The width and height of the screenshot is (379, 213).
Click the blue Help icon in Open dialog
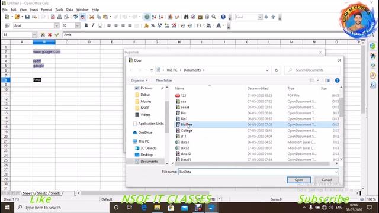(x=337, y=80)
